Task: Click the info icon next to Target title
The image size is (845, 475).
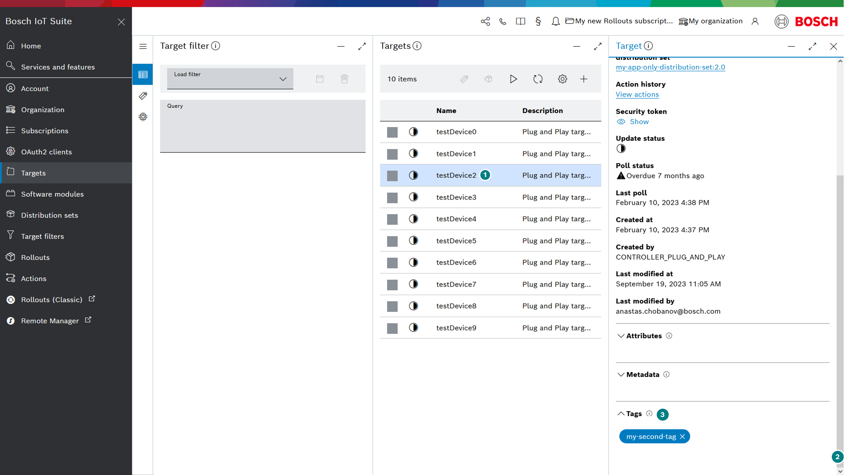Action: [x=648, y=46]
